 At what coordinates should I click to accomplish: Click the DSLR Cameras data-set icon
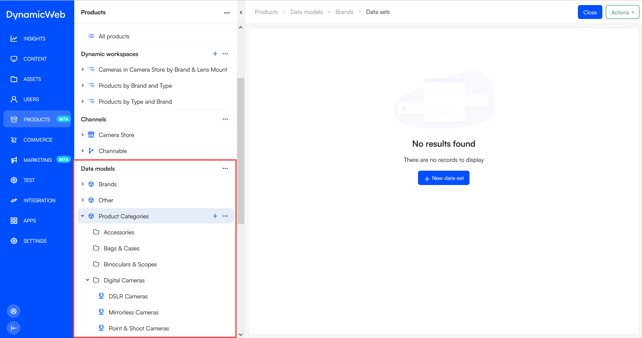(x=101, y=296)
